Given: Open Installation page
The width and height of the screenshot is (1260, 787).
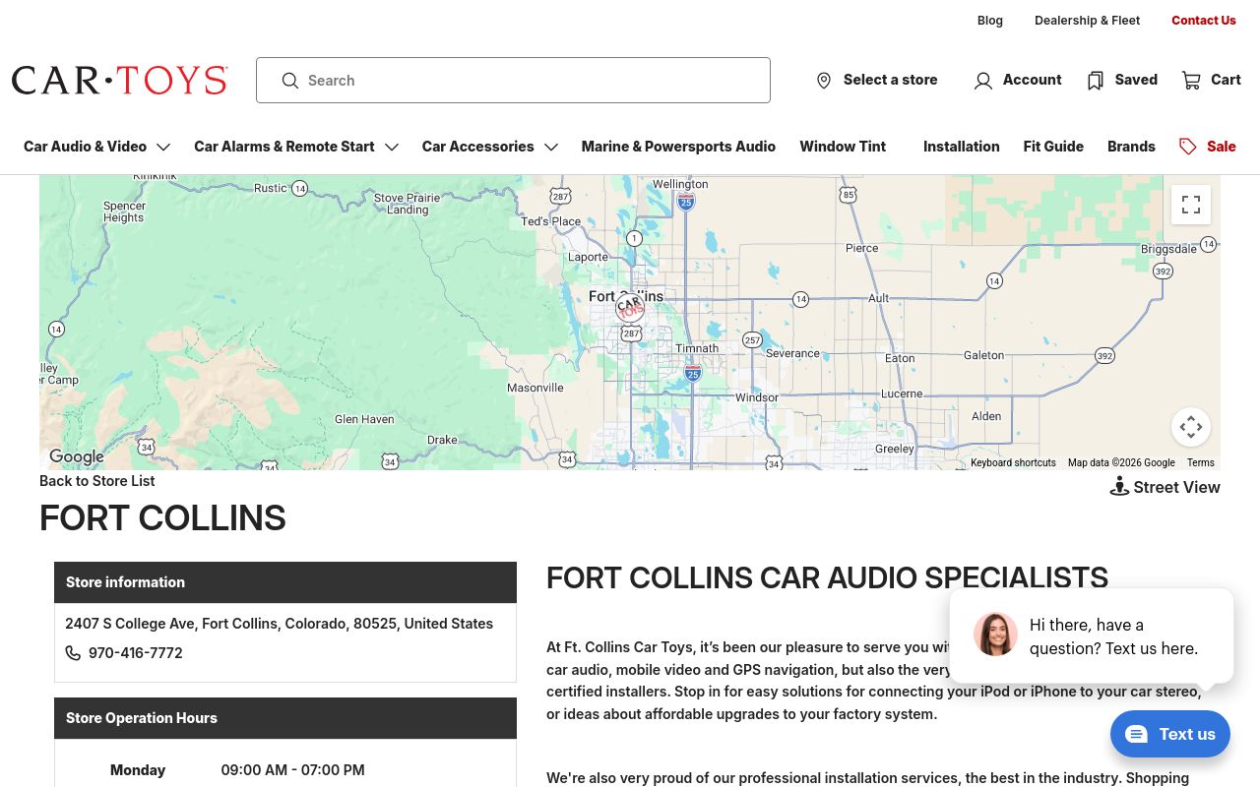Looking at the screenshot, I should [x=961, y=147].
